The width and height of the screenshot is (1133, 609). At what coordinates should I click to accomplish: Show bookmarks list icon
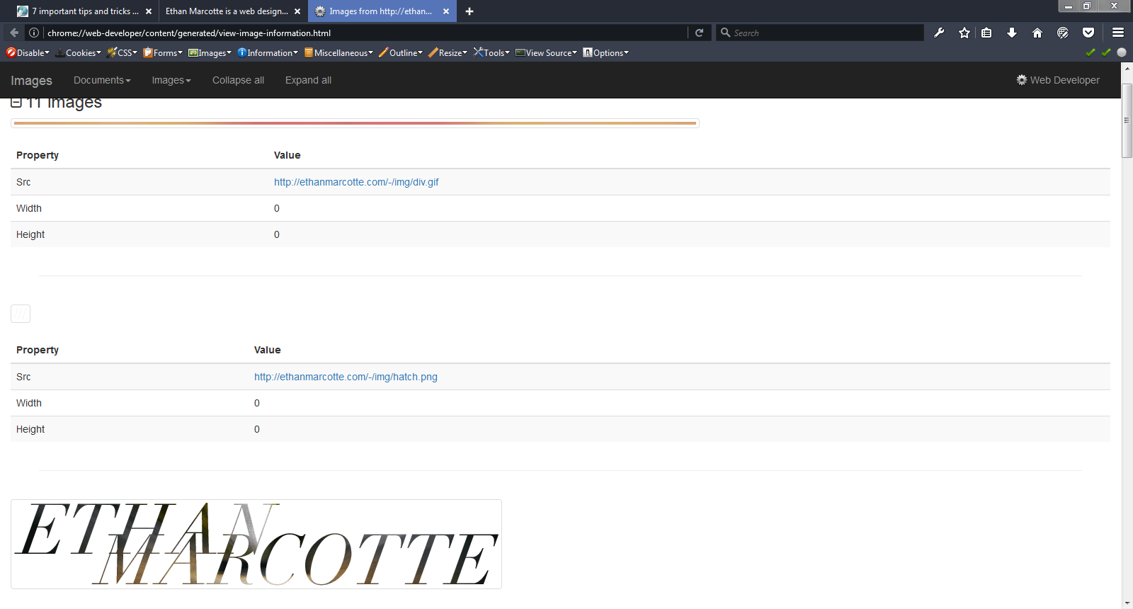pyautogui.click(x=986, y=33)
